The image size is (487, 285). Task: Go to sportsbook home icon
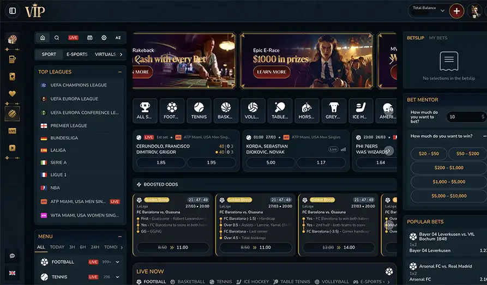(x=43, y=38)
